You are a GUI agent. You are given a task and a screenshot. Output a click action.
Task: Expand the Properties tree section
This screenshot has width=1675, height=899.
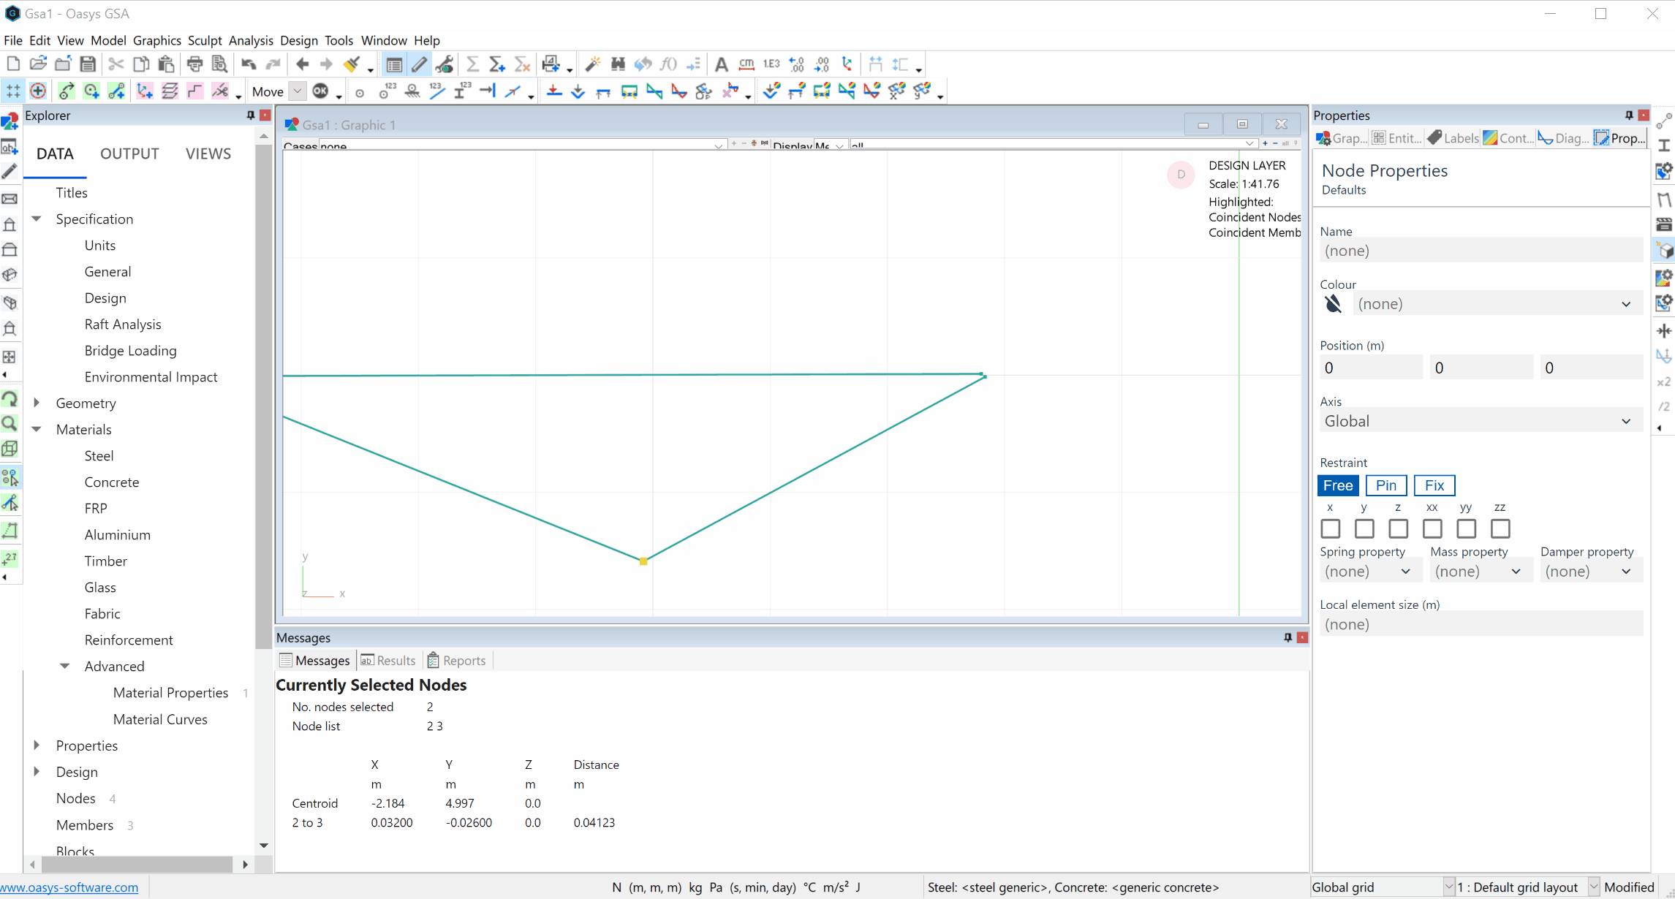tap(37, 745)
